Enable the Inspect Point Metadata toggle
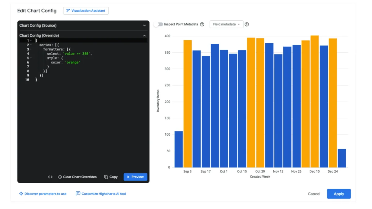The height and width of the screenshot is (209, 372). point(159,24)
